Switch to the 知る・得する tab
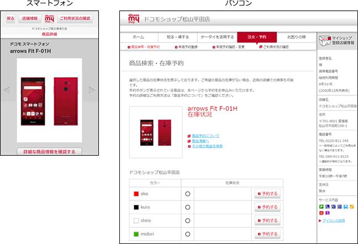The height and width of the screenshot is (244, 358). [178, 37]
